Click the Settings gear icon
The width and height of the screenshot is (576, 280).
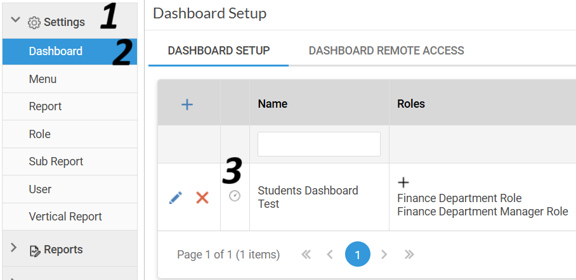pyautogui.click(x=34, y=23)
